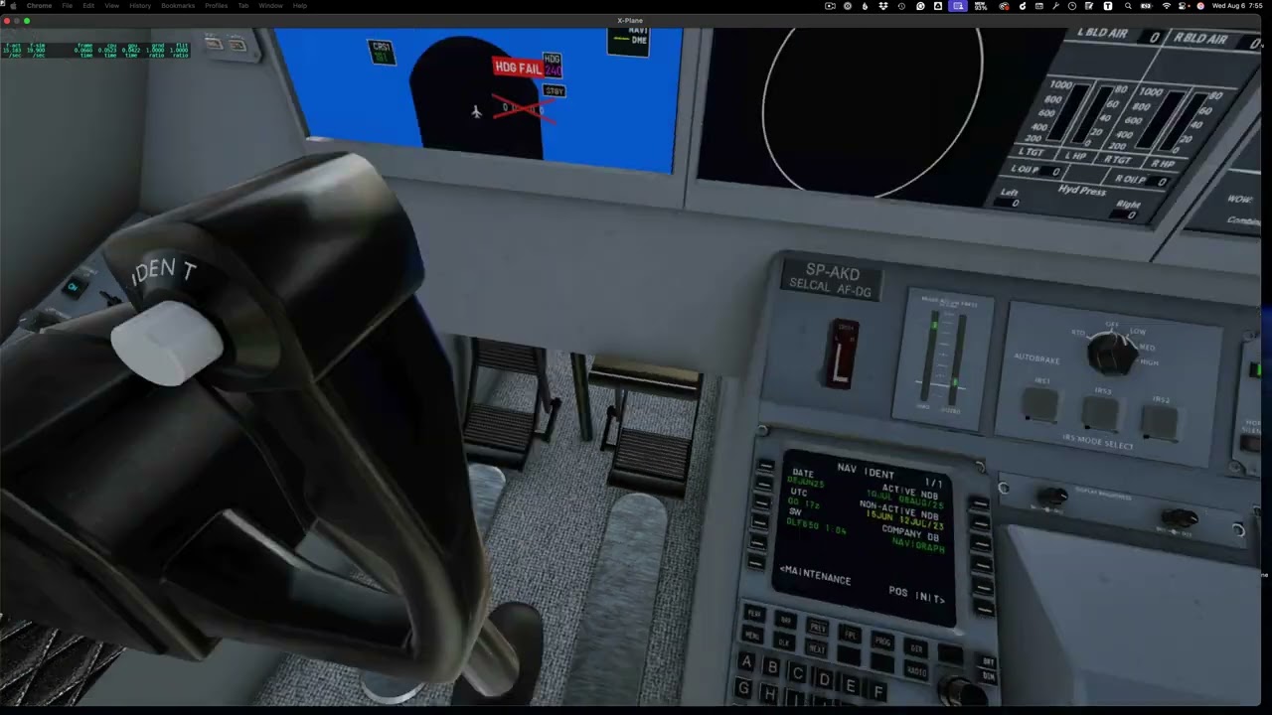Click the SP-AKD SELCAL AF-DG placard
1272x715 pixels.
pos(831,282)
